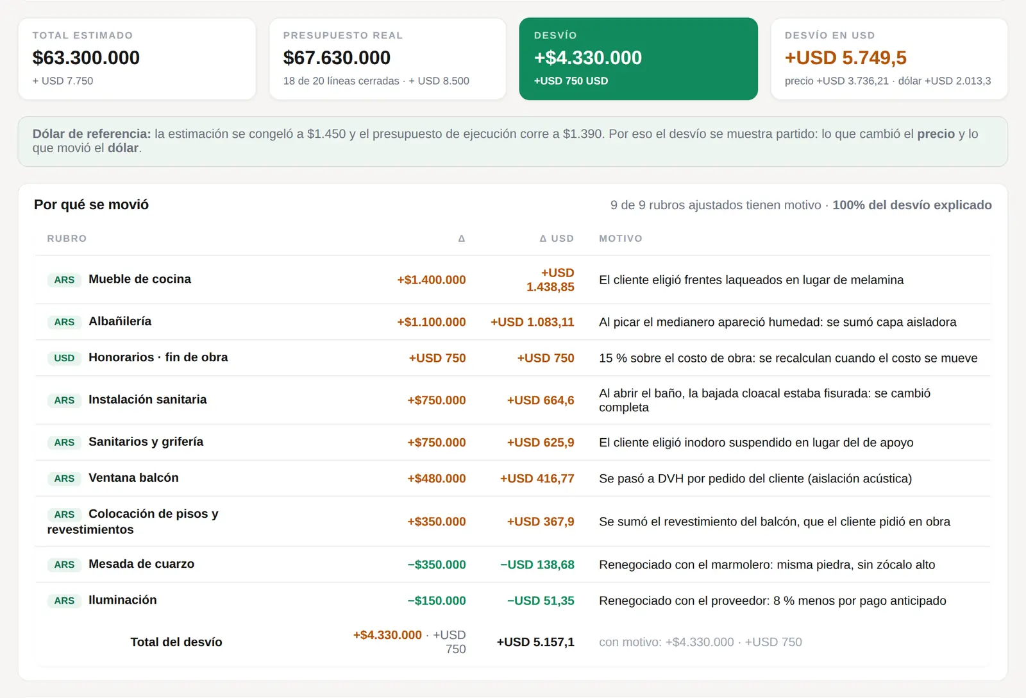Click the +USD 5.157,1 total value
Viewport: 1026px width, 698px height.
pos(535,642)
